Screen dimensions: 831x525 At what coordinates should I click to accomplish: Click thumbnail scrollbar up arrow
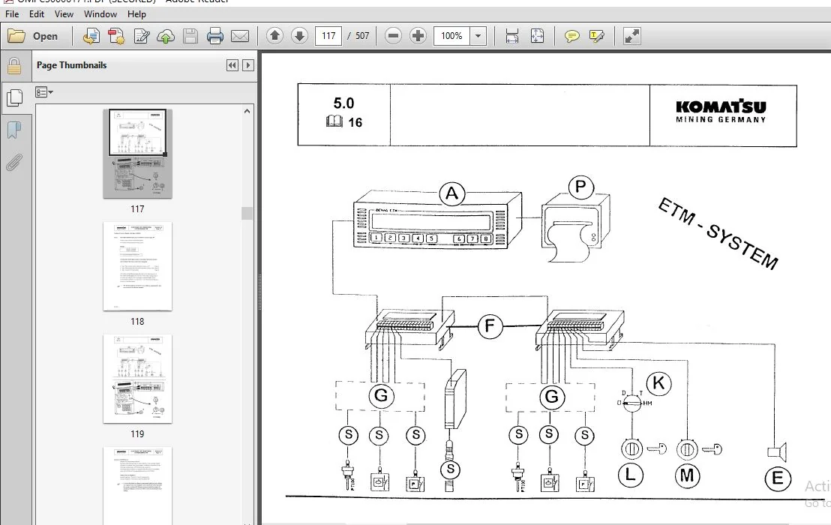(247, 111)
